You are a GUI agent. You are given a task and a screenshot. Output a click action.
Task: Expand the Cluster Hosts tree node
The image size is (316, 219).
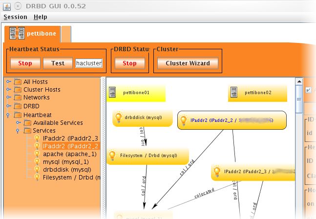[x=8, y=89]
